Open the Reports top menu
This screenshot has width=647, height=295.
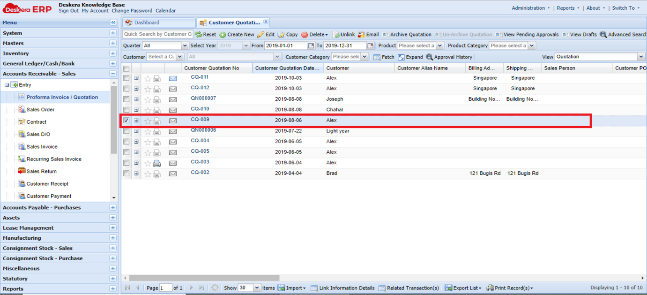(568, 8)
